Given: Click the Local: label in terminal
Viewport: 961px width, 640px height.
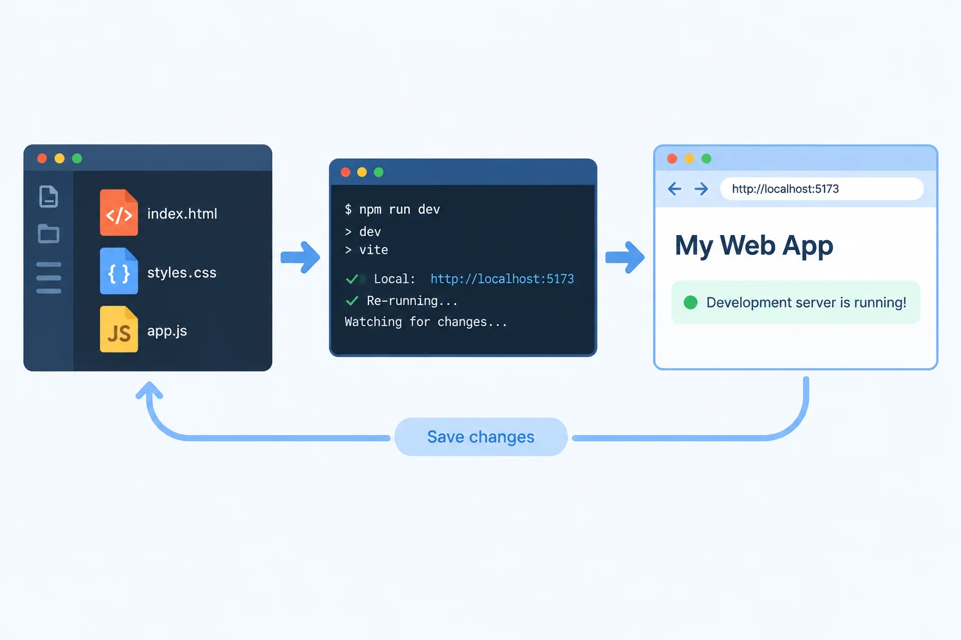Looking at the screenshot, I should [x=394, y=279].
